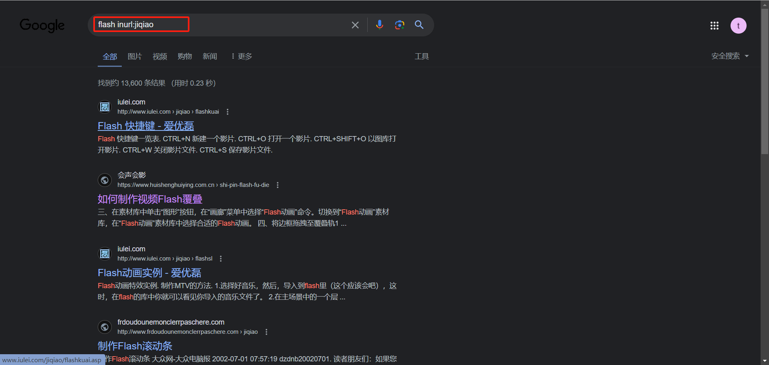Click the frdoudounemonclerrpaschere.com globe favicon
Screen dimensions: 769x365
pyautogui.click(x=105, y=327)
